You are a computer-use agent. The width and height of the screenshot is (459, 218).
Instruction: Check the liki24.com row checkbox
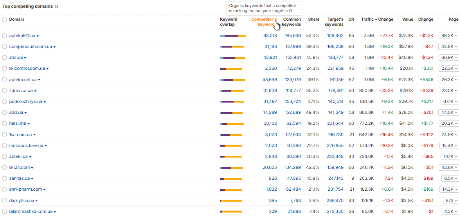4,168
